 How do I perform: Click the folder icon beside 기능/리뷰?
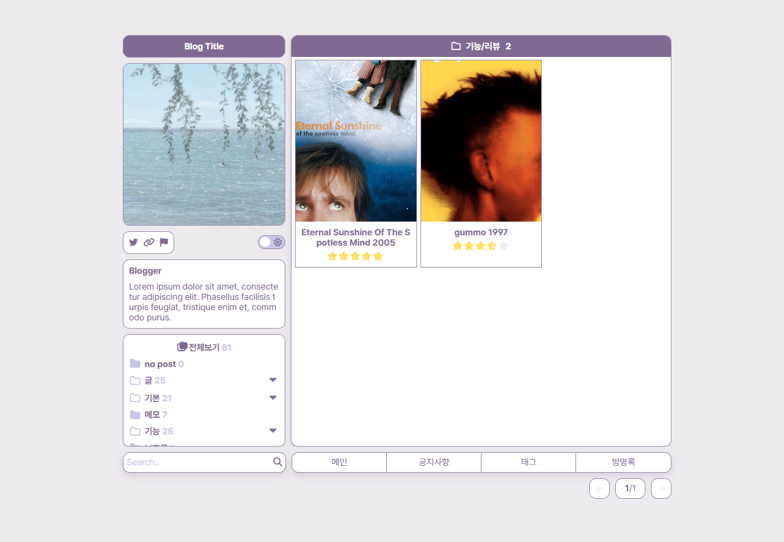[456, 46]
